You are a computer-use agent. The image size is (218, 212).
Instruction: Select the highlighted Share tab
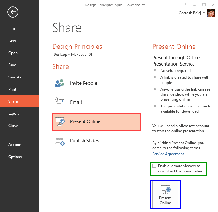tap(19, 101)
